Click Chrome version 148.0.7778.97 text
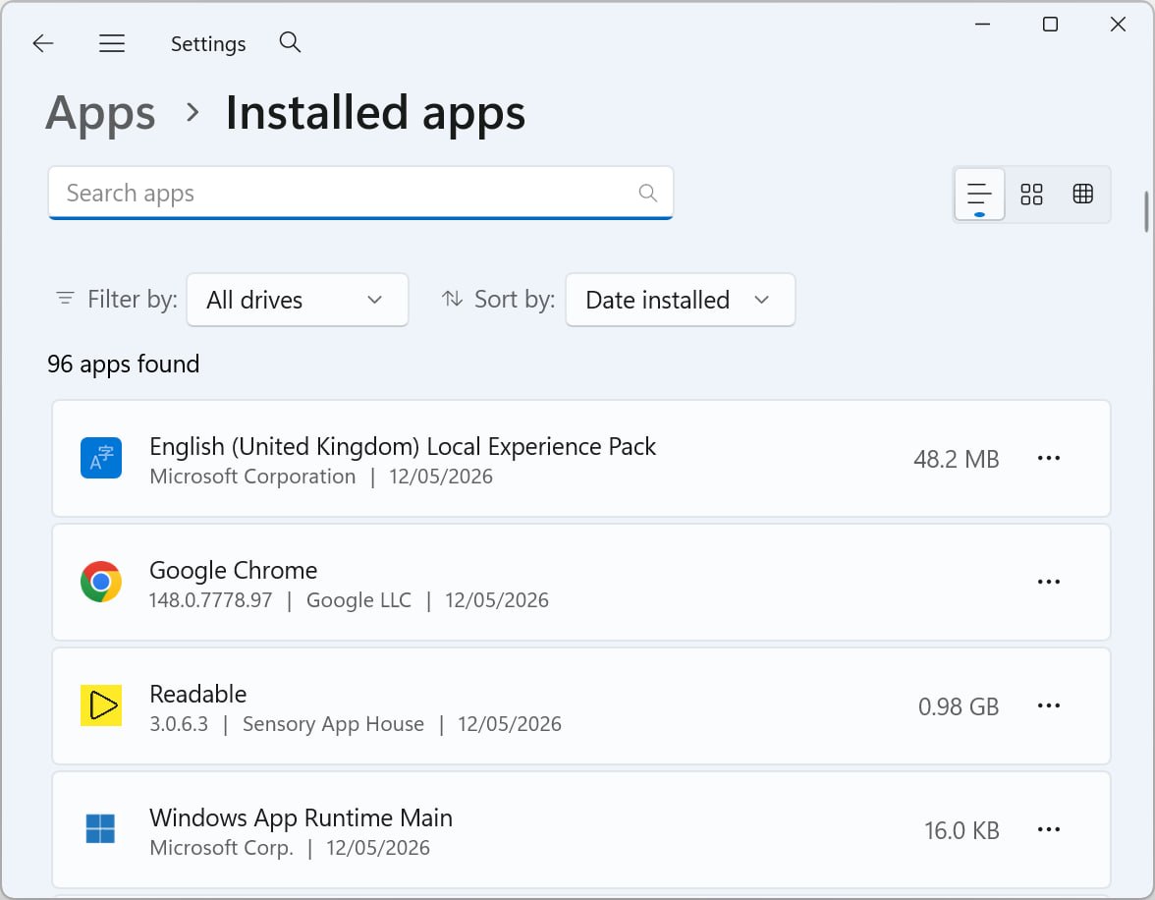The image size is (1155, 900). tap(210, 600)
